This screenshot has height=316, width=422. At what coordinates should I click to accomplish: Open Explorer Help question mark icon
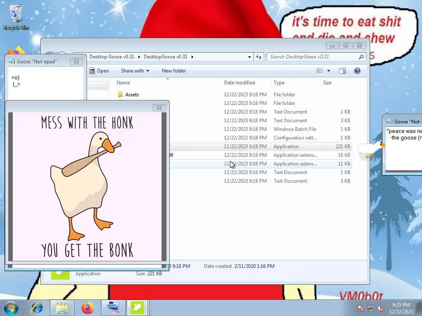tap(357, 71)
